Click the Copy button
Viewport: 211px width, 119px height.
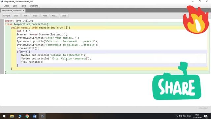(x=35, y=16)
